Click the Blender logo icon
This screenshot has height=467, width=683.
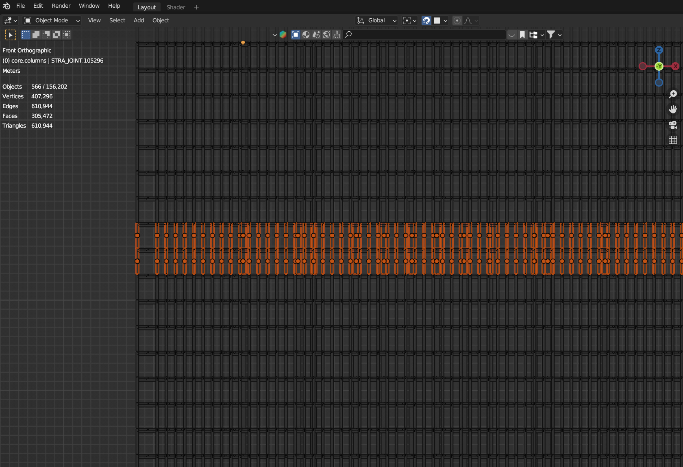click(x=7, y=6)
